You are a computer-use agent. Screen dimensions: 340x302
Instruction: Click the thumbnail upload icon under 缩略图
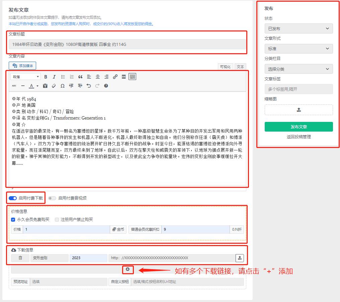click(299, 110)
